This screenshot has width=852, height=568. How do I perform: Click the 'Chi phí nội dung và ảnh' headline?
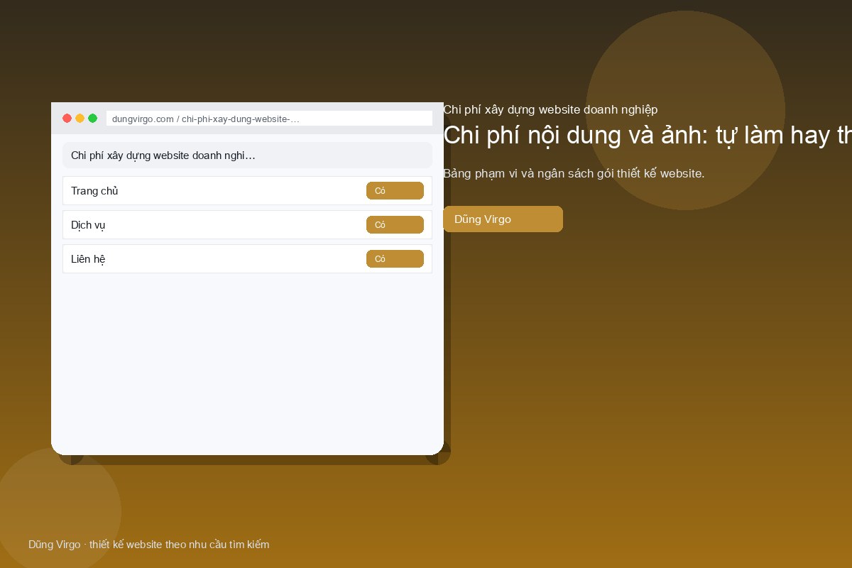coord(648,135)
